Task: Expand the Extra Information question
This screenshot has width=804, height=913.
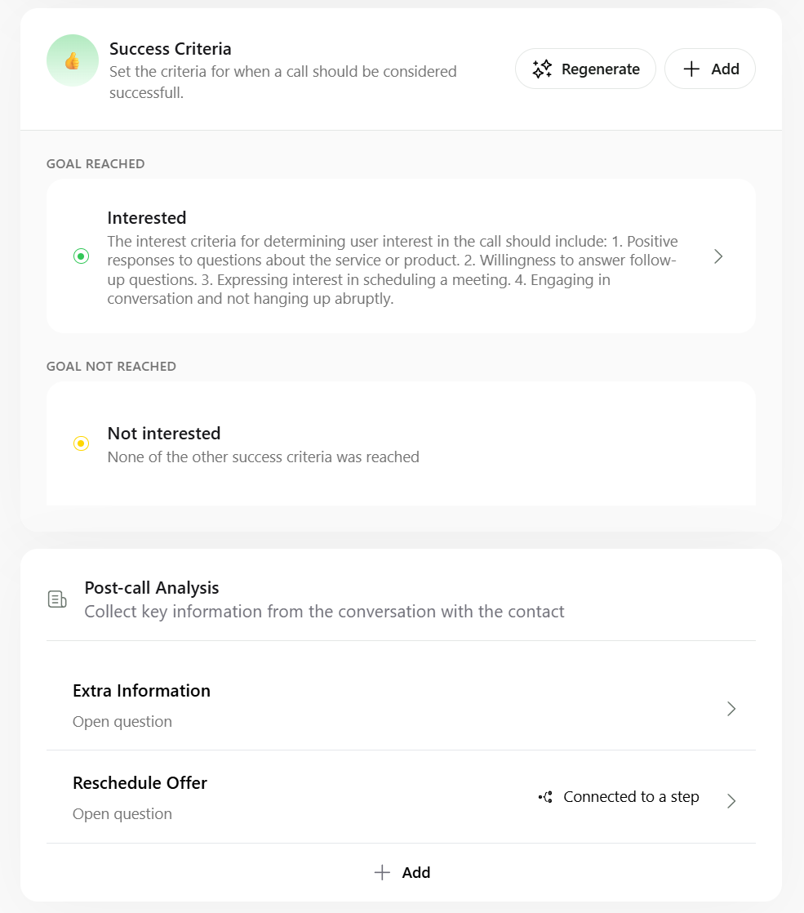Action: tap(731, 709)
